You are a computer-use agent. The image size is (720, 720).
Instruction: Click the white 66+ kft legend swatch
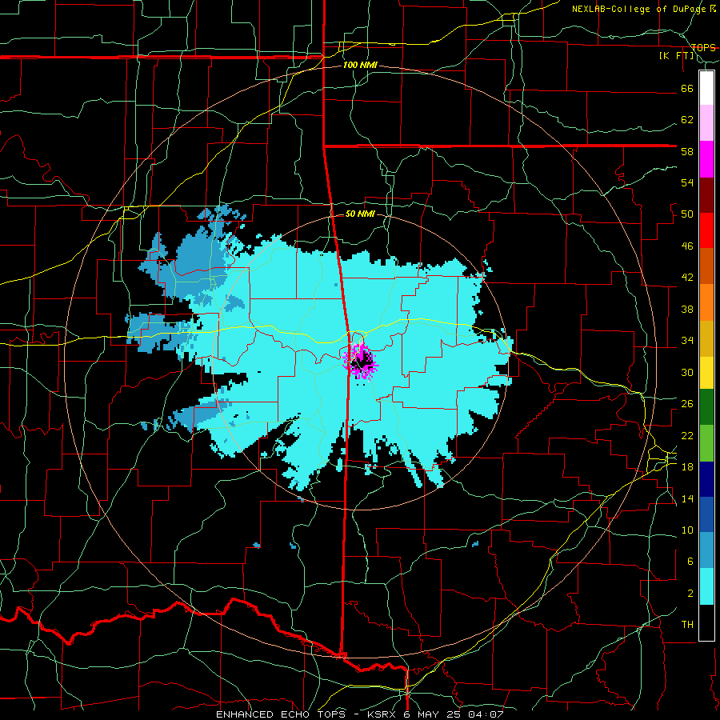pyautogui.click(x=706, y=88)
